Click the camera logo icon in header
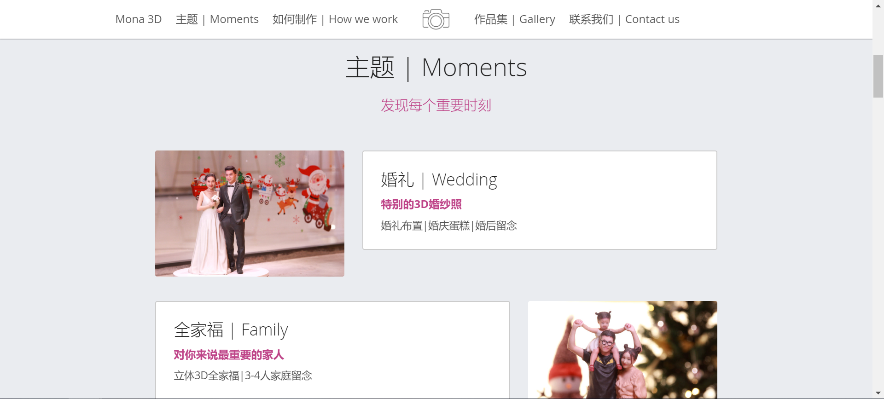Viewport: 884px width, 399px height. coord(436,19)
